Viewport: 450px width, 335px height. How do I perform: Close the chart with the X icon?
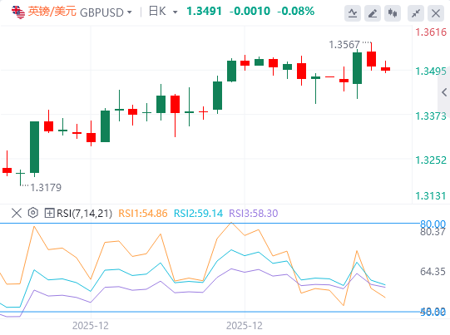(x=436, y=13)
